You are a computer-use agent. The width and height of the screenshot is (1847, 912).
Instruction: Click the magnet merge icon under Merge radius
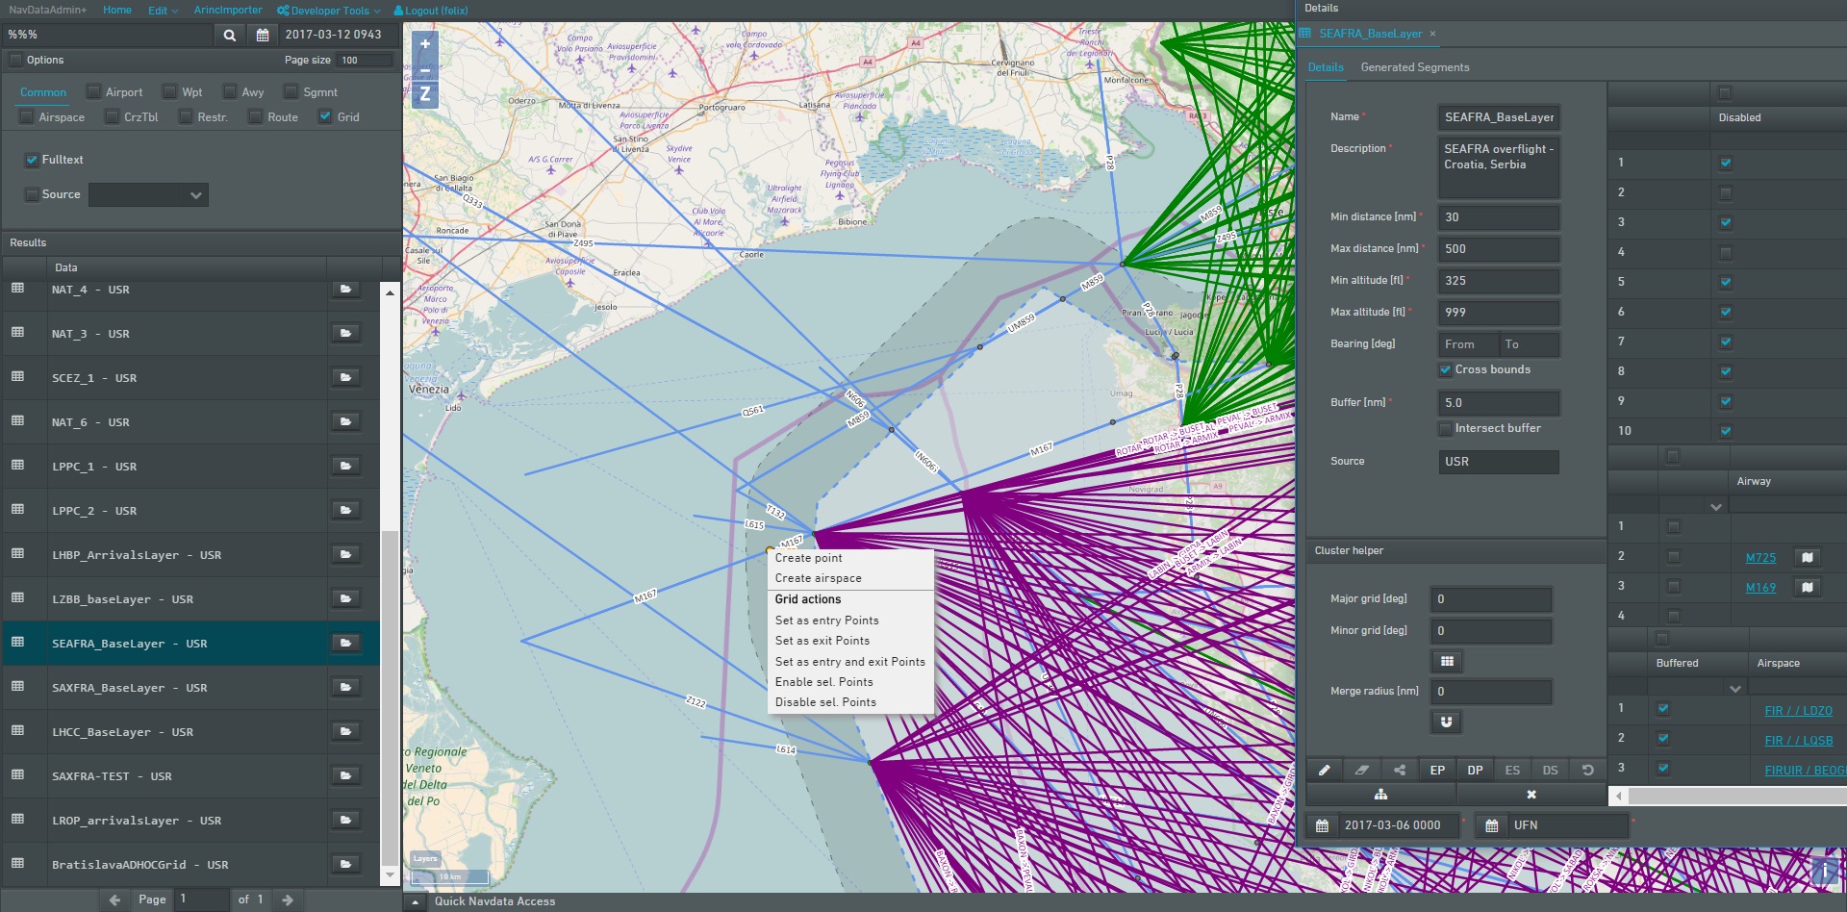point(1447,722)
